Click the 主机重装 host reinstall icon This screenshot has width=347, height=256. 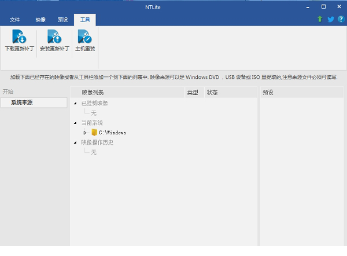tap(85, 36)
